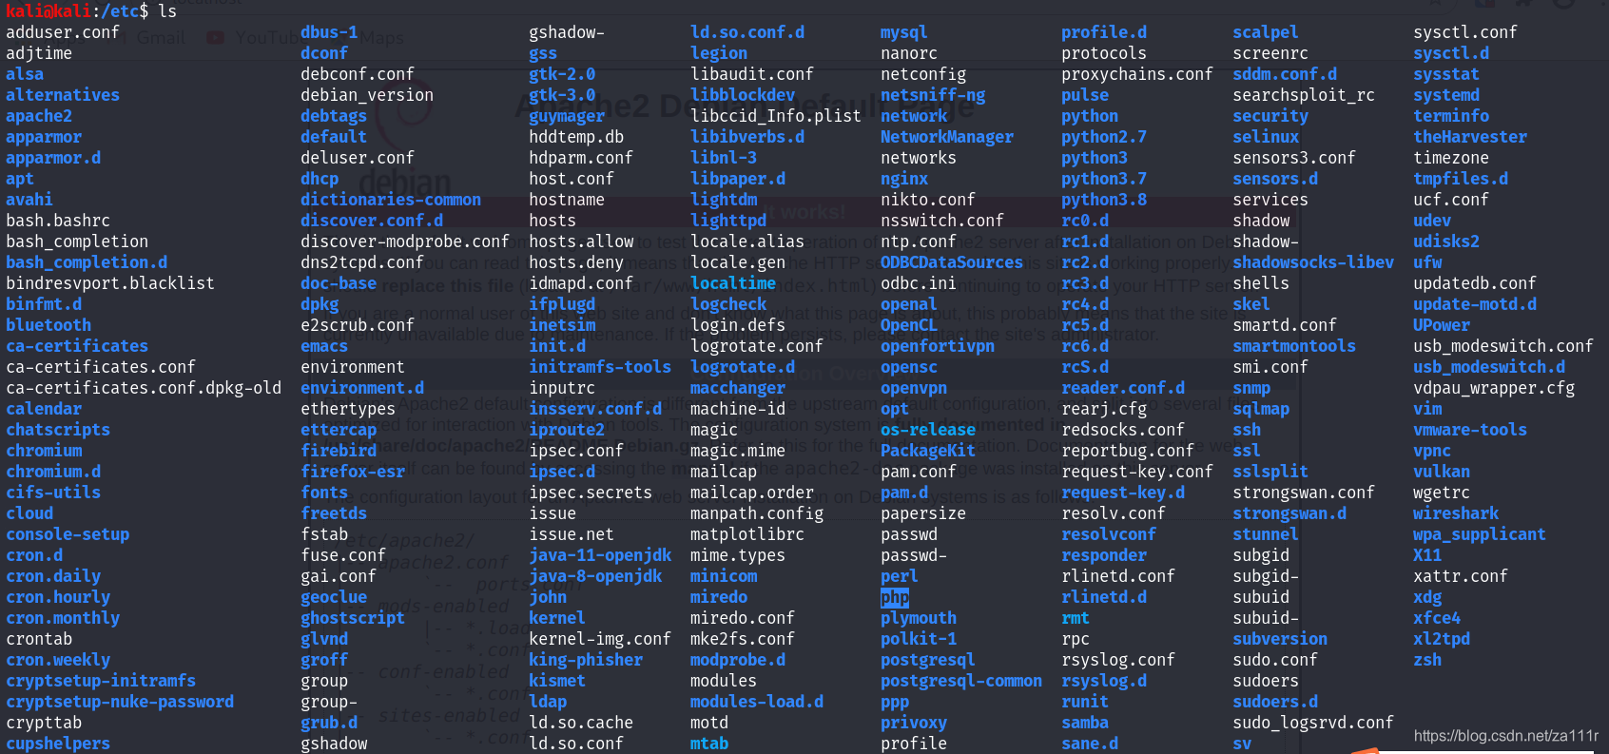Click the debian_version file name
Viewport: 1609px width, 754px height.
[x=367, y=95]
